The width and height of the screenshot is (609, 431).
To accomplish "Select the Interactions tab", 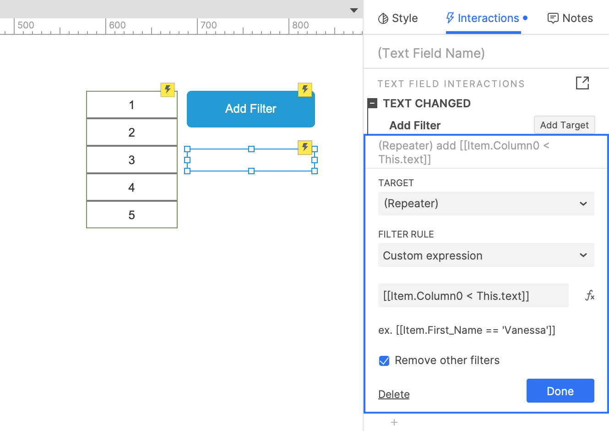I will tap(484, 18).
